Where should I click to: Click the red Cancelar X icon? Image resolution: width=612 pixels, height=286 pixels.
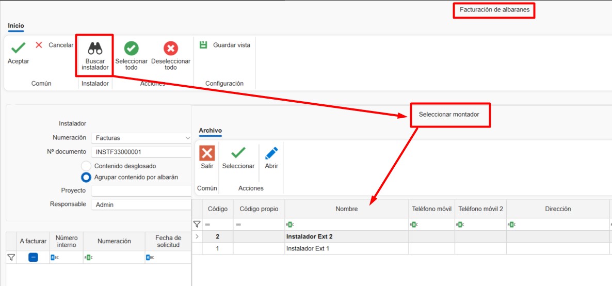39,45
